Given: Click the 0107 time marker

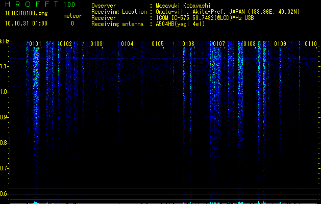Looking at the screenshot, I should (x=219, y=44).
